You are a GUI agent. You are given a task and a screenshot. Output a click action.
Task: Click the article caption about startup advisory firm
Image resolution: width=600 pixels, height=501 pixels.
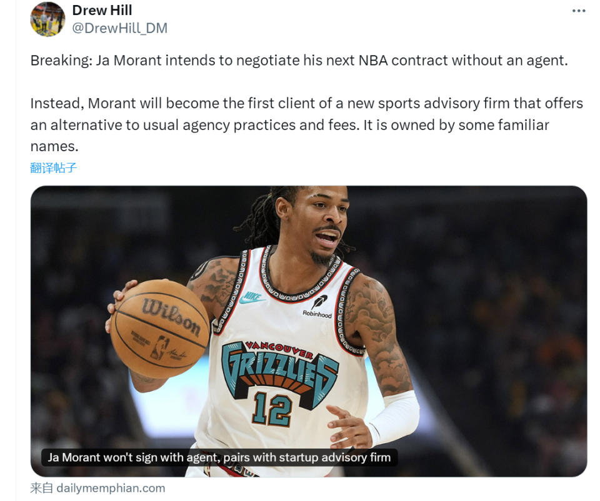pyautogui.click(x=219, y=457)
